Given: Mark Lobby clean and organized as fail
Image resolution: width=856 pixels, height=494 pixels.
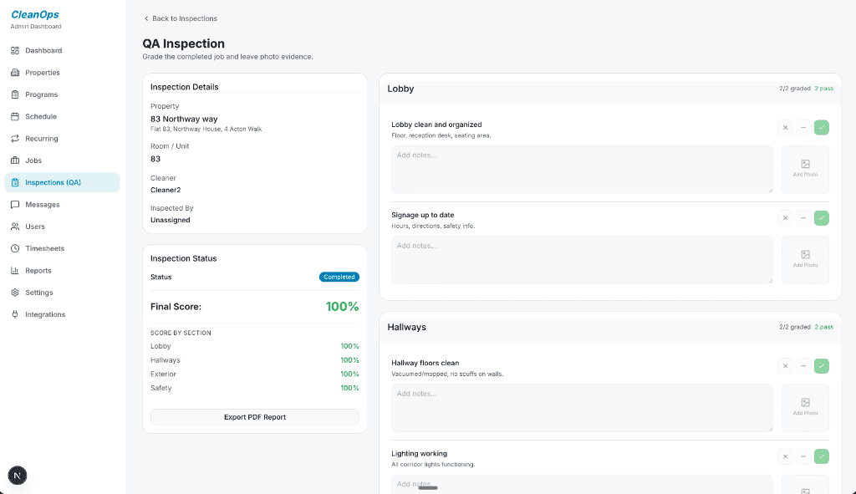Looking at the screenshot, I should point(785,128).
